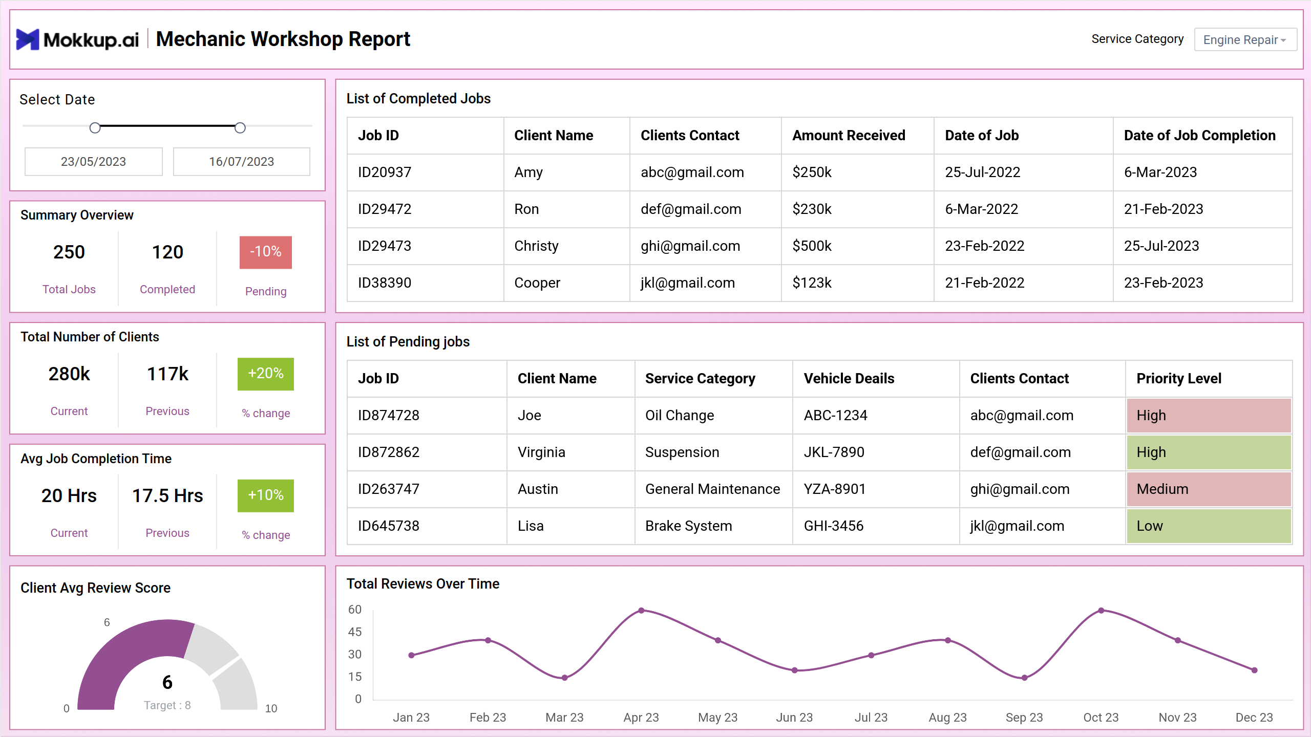Click the right date slider handle
The height and width of the screenshot is (737, 1311).
(240, 127)
